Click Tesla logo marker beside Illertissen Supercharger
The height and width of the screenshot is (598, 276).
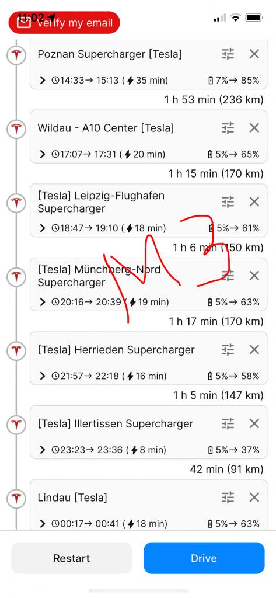(16, 425)
